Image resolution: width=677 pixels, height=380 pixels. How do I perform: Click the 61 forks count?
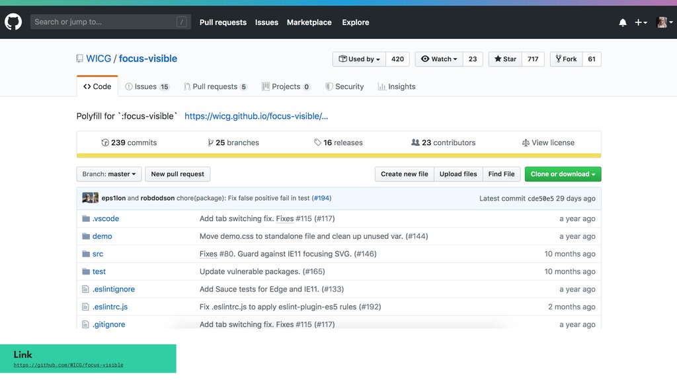click(x=592, y=59)
